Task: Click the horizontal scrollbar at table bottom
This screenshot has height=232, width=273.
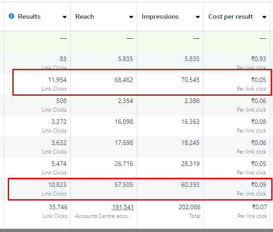Action: [x=137, y=231]
